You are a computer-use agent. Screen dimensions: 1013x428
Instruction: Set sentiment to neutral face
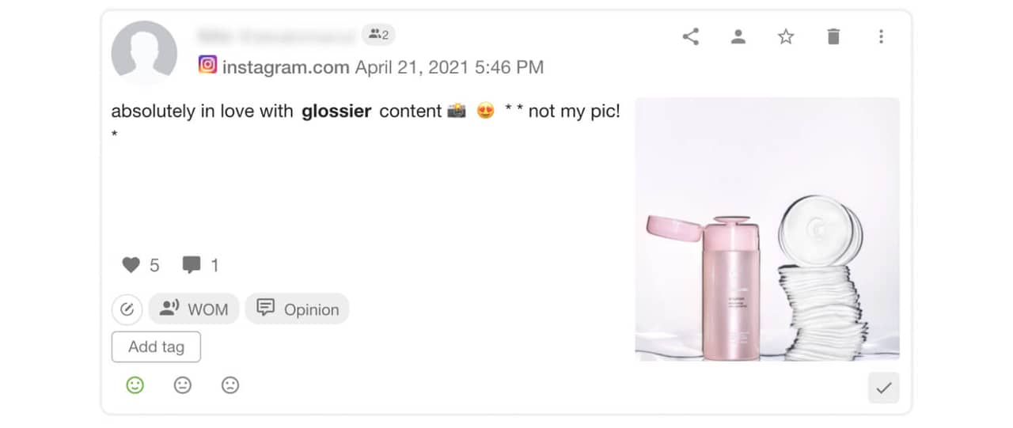(183, 385)
